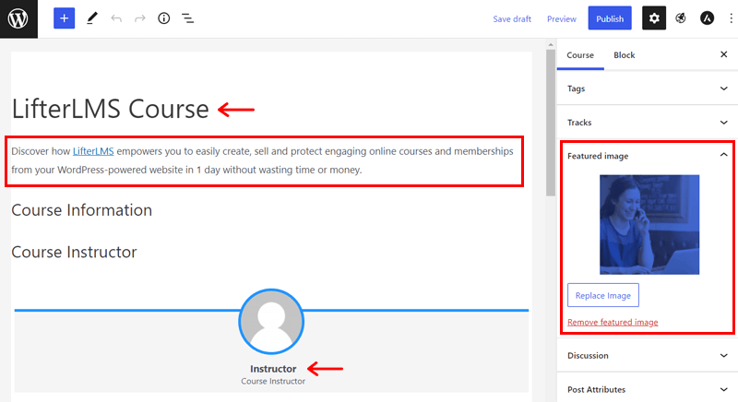738x402 pixels.
Task: Open the list view outline icon
Action: 188,18
